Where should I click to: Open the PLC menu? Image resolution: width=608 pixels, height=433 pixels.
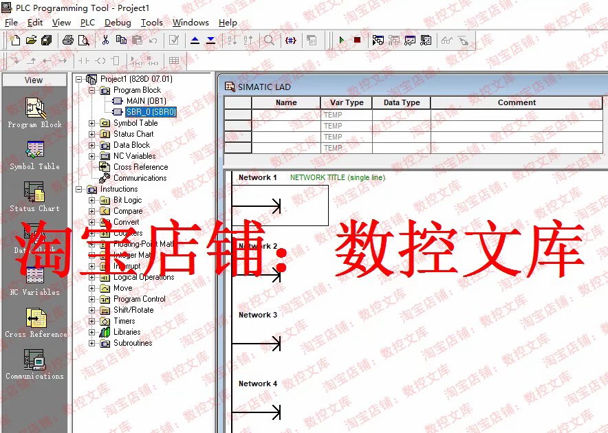click(87, 23)
